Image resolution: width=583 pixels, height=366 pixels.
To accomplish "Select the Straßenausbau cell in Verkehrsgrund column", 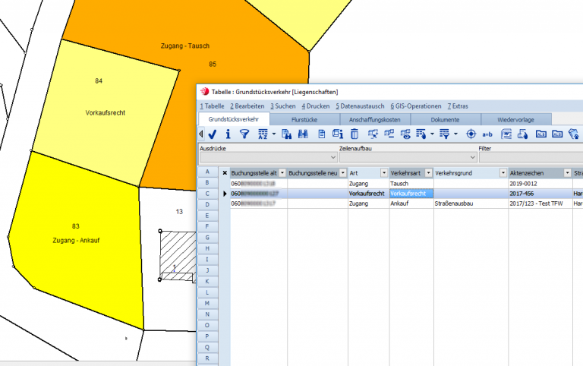I will 455,204.
